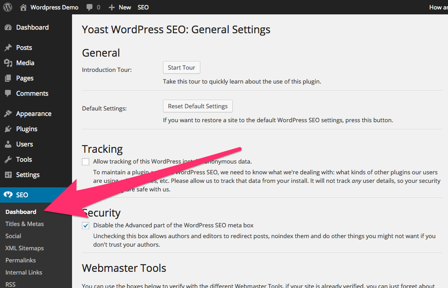Click the Posts pin icon in sidebar
Image resolution: width=448 pixels, height=288 pixels.
tap(8, 48)
